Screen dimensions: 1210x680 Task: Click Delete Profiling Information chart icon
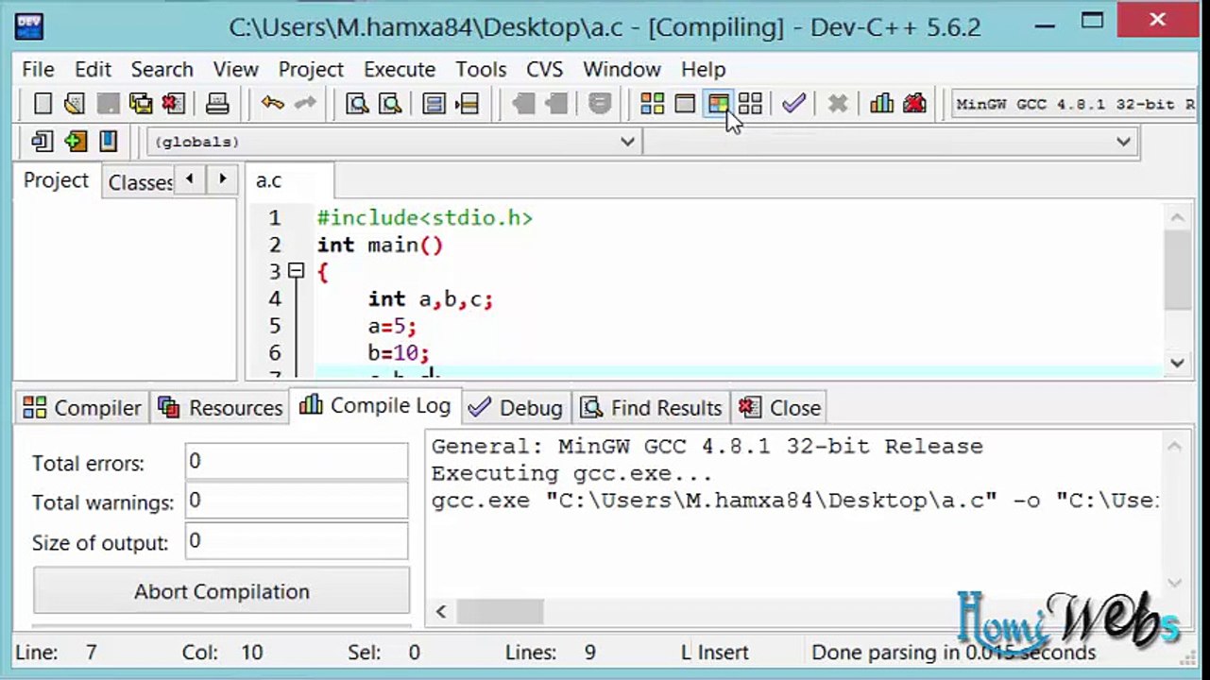pyautogui.click(x=914, y=104)
